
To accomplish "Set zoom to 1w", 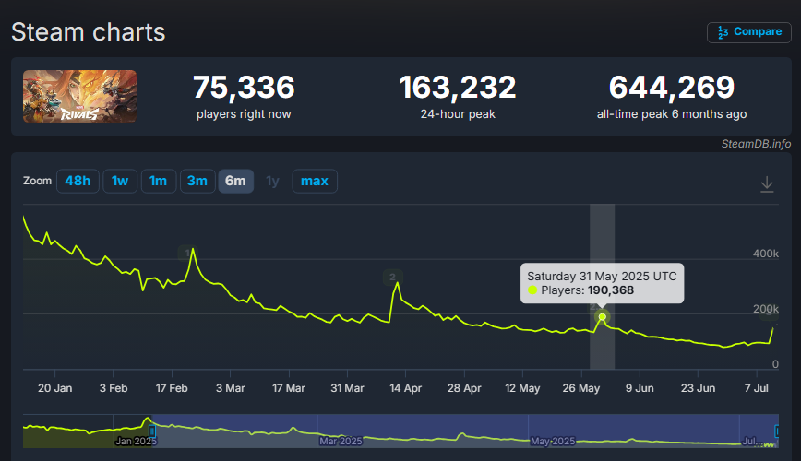I will [x=120, y=182].
